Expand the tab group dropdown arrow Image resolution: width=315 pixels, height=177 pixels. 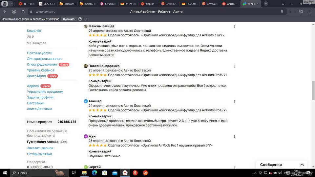click(x=10, y=4)
